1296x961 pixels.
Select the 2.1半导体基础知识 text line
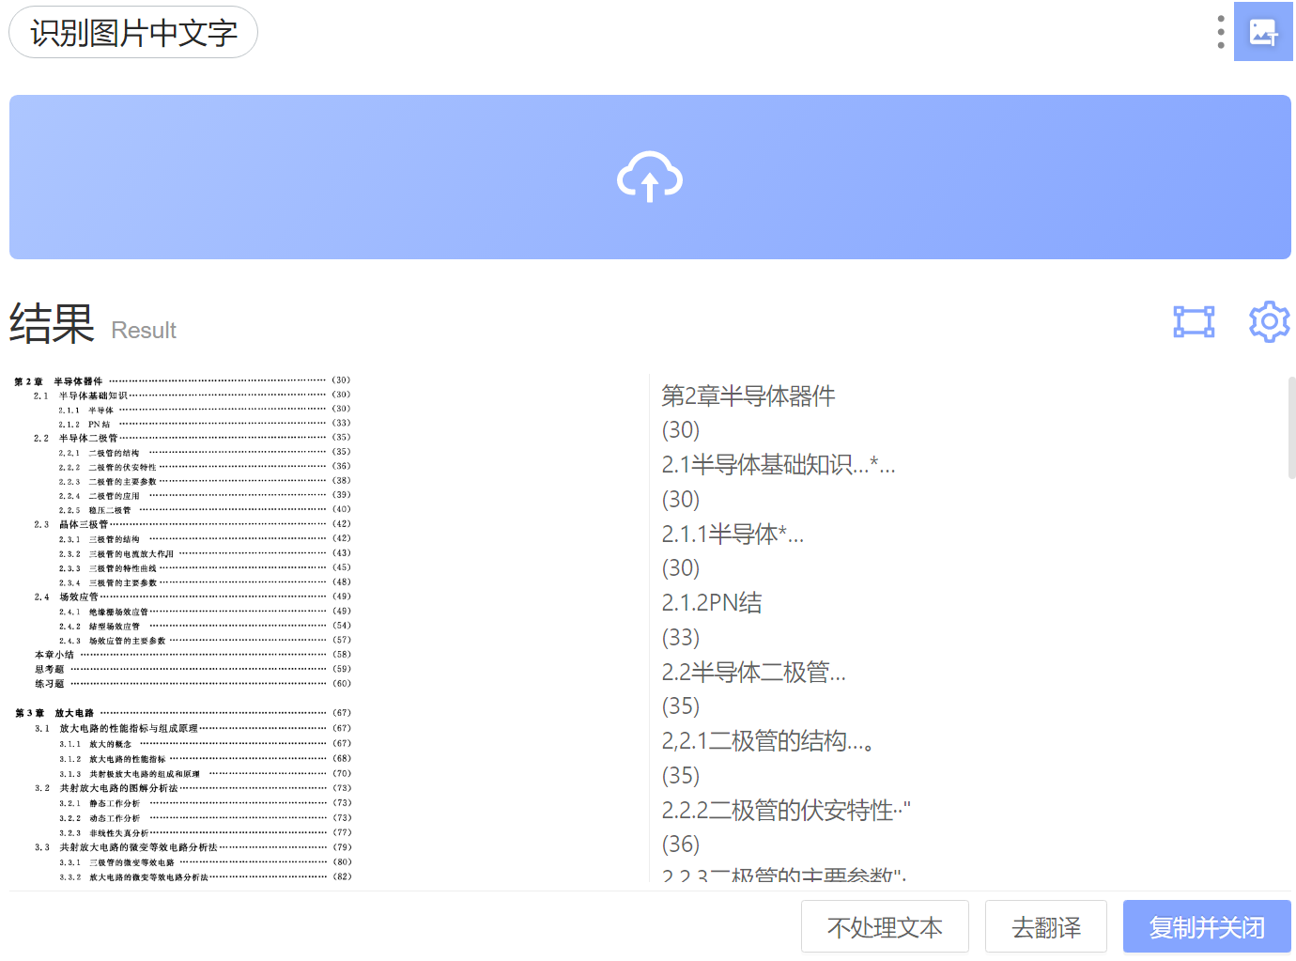point(778,465)
